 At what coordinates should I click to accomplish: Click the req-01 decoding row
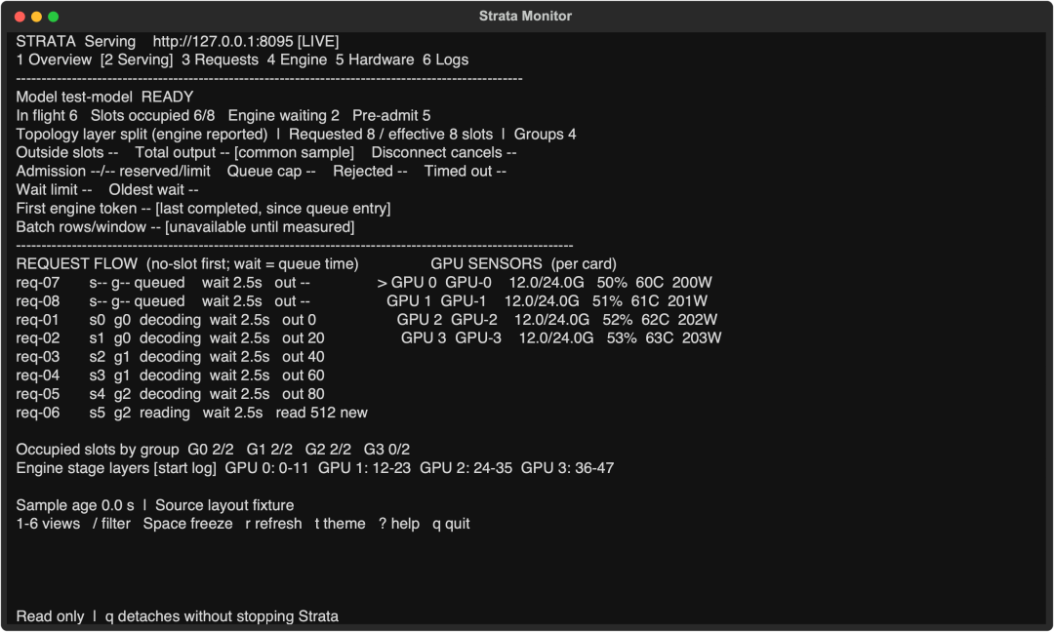[166, 320]
